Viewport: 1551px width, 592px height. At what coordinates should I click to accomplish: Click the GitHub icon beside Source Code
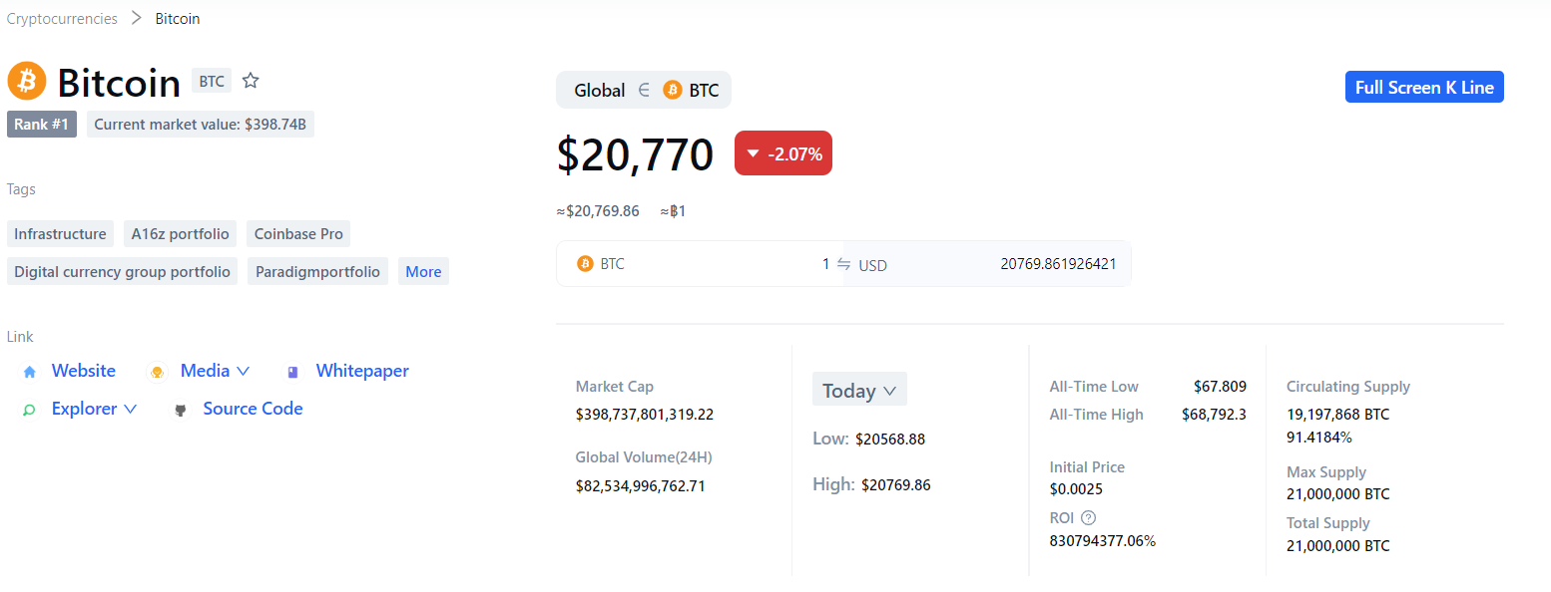click(181, 410)
